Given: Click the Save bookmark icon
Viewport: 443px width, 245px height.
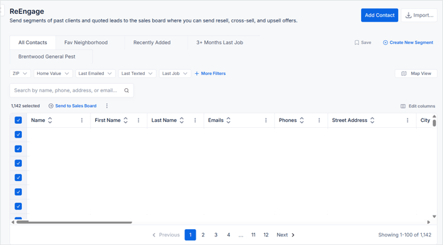Looking at the screenshot, I should 357,42.
